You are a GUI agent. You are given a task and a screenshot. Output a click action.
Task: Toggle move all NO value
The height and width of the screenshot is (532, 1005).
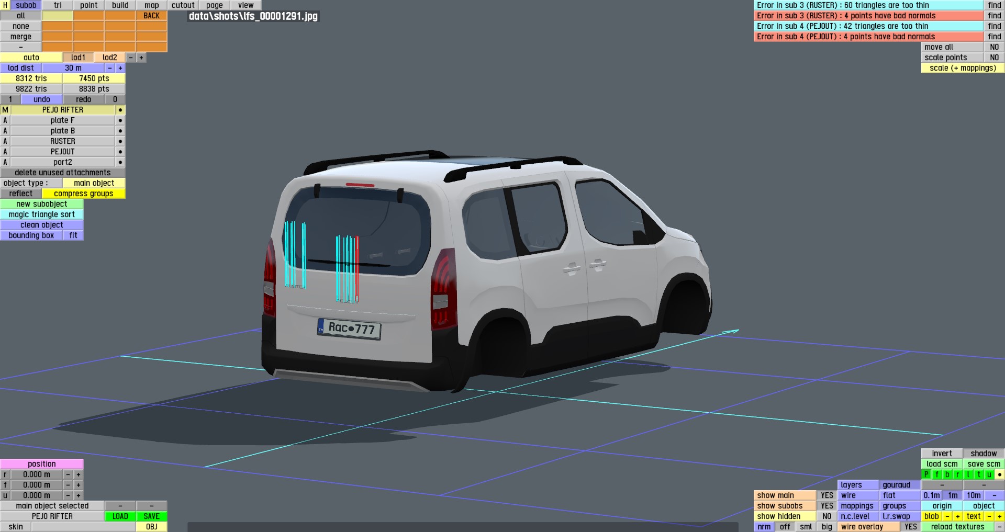(x=994, y=47)
